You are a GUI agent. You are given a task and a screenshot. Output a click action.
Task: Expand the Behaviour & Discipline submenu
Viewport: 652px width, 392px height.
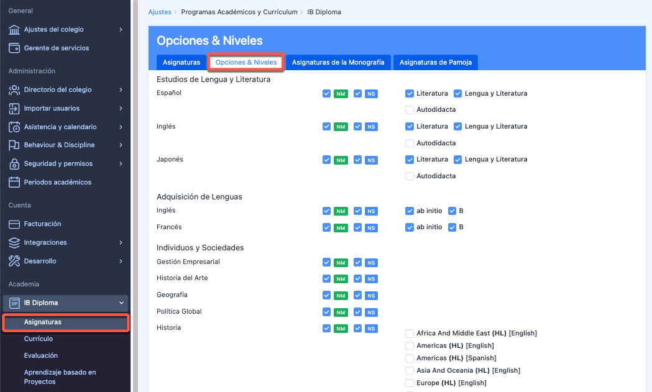tap(121, 145)
